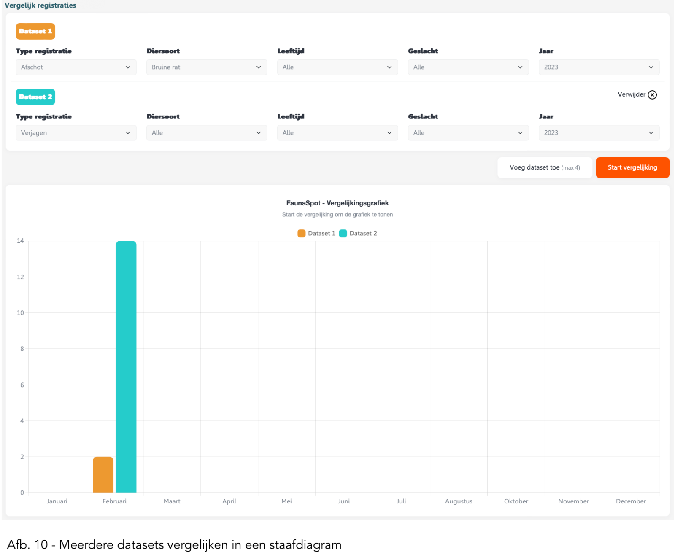This screenshot has width=675, height=560.
Task: Click Voeg dataset toe button
Action: coord(544,167)
